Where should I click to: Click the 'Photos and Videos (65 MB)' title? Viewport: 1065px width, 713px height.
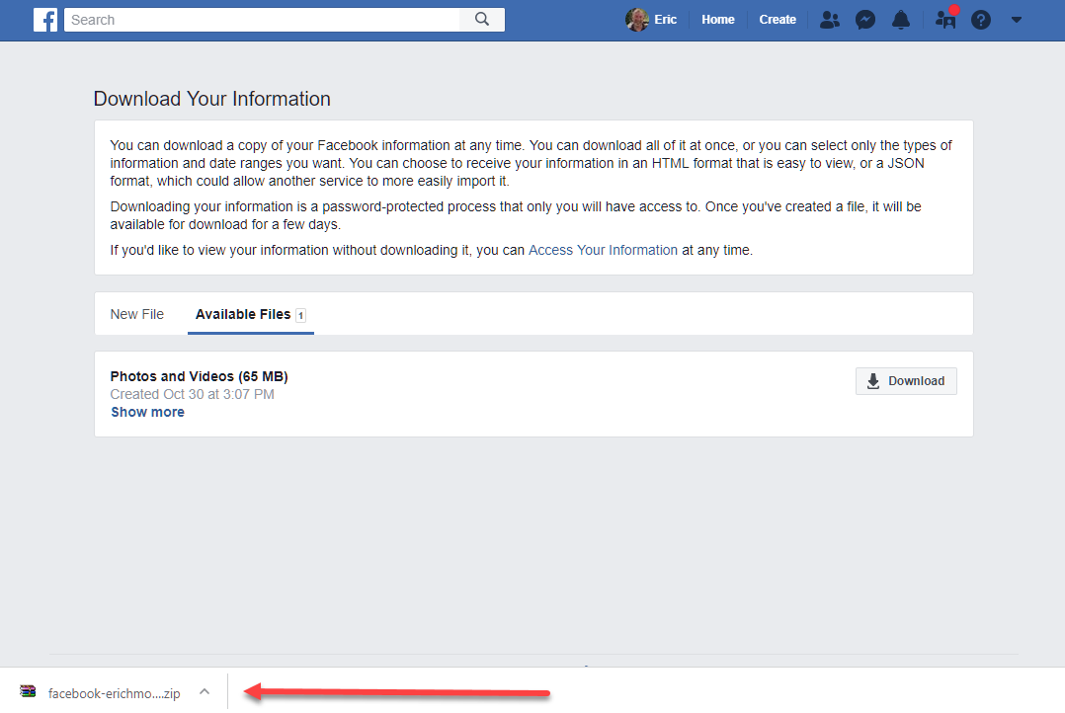[199, 376]
